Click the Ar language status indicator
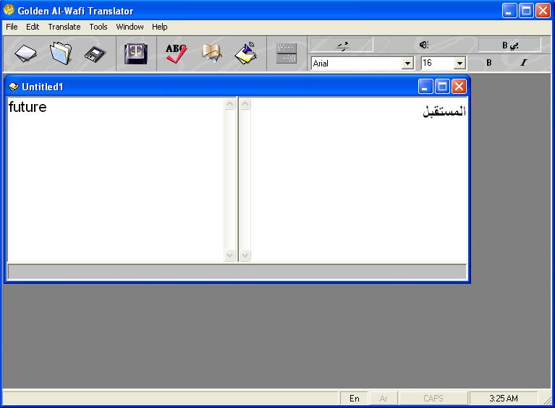This screenshot has height=408, width=555. coord(384,399)
